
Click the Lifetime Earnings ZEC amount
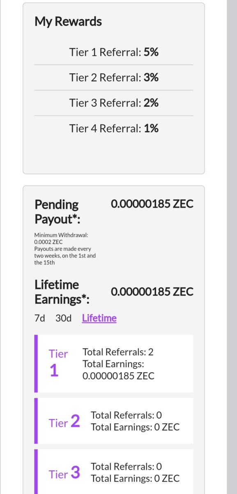pos(152,292)
